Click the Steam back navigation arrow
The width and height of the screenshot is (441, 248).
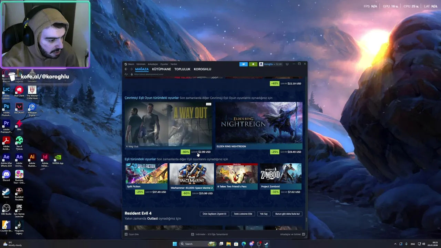click(x=126, y=69)
